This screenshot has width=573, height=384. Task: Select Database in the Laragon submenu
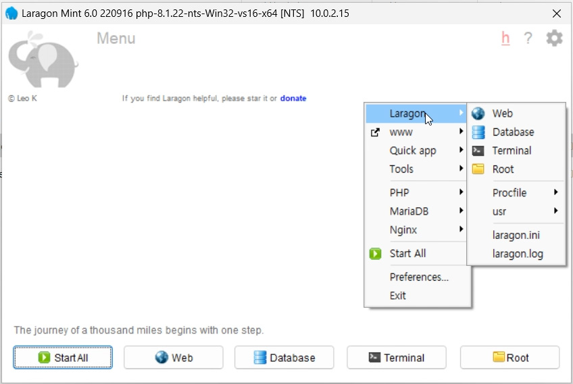pos(516,132)
